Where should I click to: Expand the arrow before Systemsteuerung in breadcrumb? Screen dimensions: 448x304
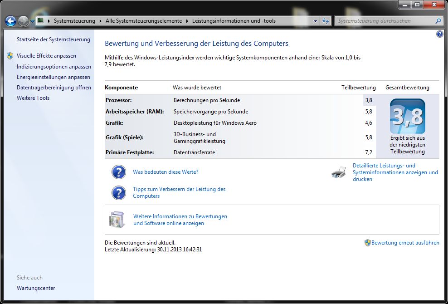[x=49, y=21]
